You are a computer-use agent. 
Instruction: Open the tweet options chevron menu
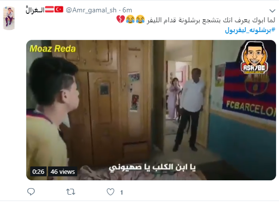point(272,11)
